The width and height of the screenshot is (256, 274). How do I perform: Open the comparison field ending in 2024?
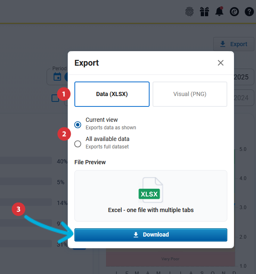click(244, 98)
